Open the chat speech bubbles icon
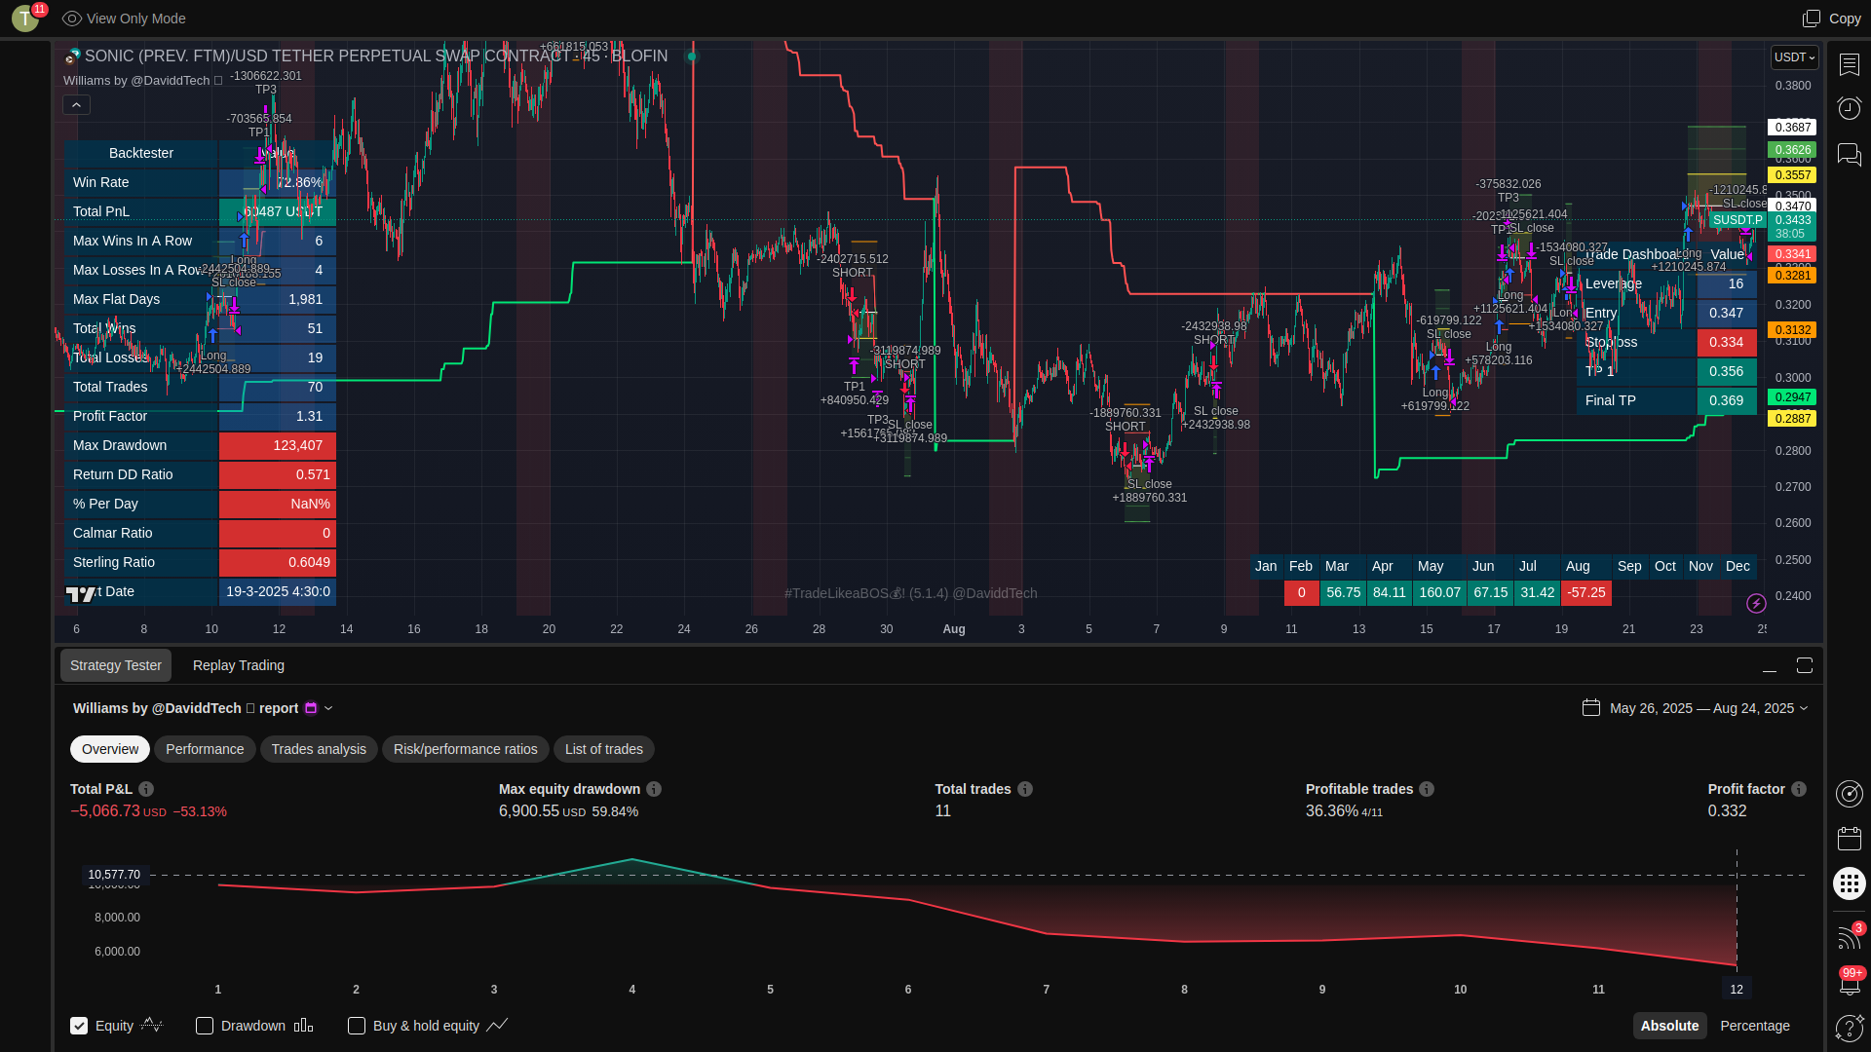This screenshot has height=1052, width=1871. [1849, 154]
